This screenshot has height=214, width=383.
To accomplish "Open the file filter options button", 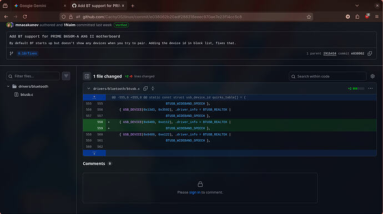I will [x=66, y=76].
